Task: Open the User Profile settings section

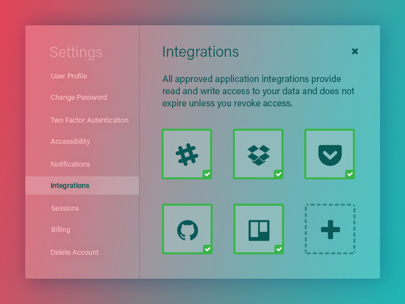Action: [69, 76]
